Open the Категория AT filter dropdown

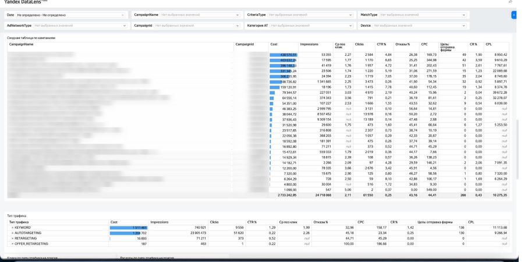coord(312,26)
